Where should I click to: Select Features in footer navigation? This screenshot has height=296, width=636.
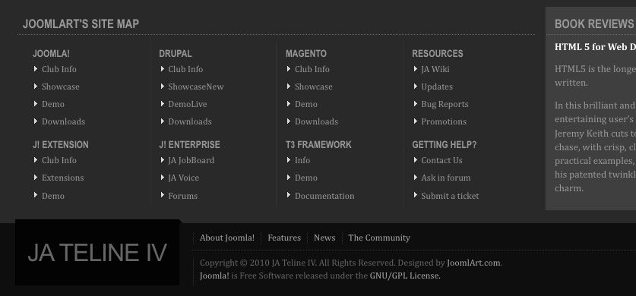(284, 238)
